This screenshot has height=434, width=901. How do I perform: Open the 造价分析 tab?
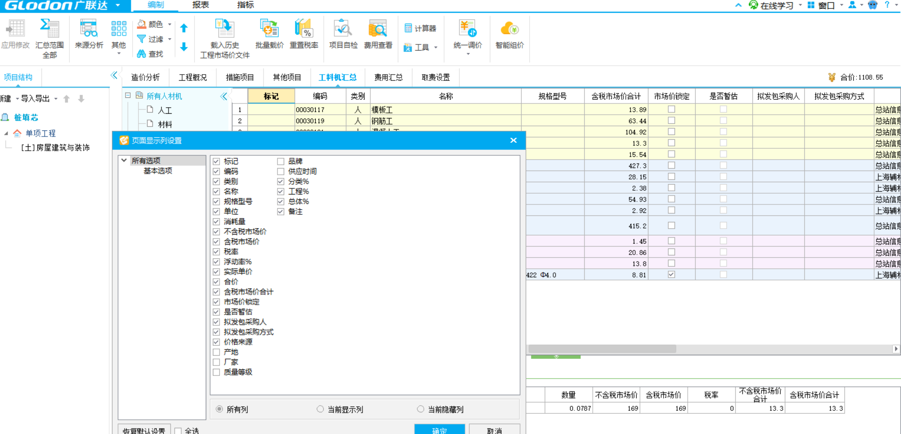coord(145,77)
